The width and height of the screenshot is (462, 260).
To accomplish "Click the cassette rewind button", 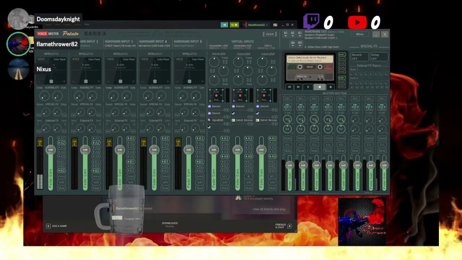I will (x=289, y=87).
